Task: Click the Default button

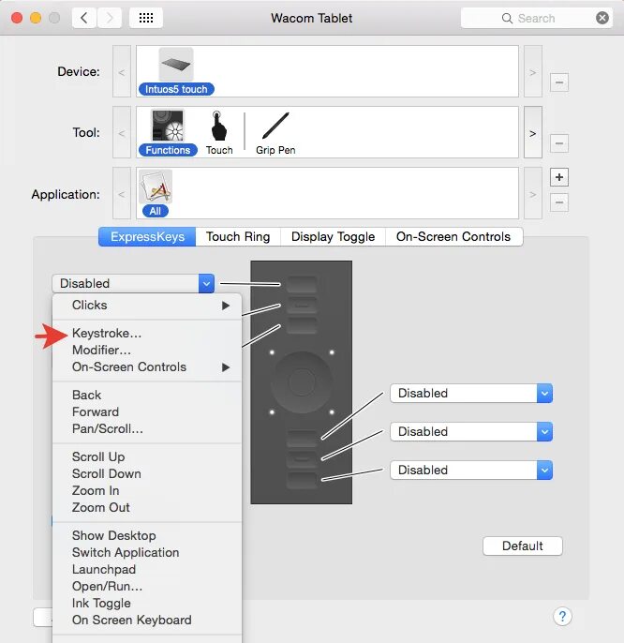Action: click(x=522, y=546)
